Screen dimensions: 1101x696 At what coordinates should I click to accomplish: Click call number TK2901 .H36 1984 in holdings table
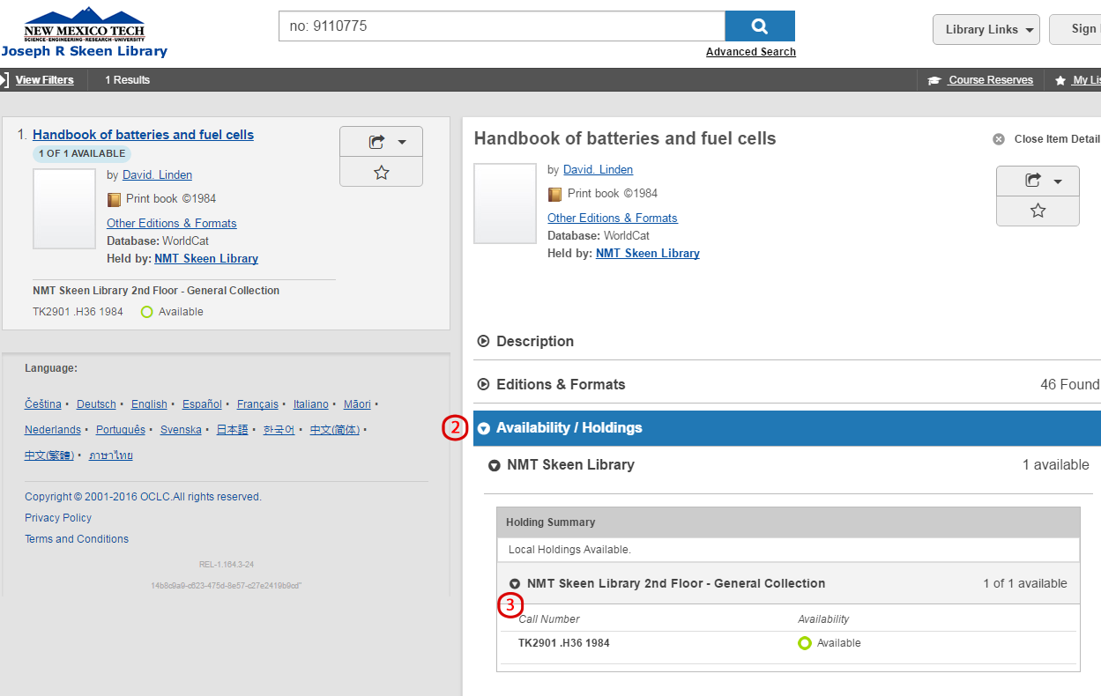pos(564,643)
